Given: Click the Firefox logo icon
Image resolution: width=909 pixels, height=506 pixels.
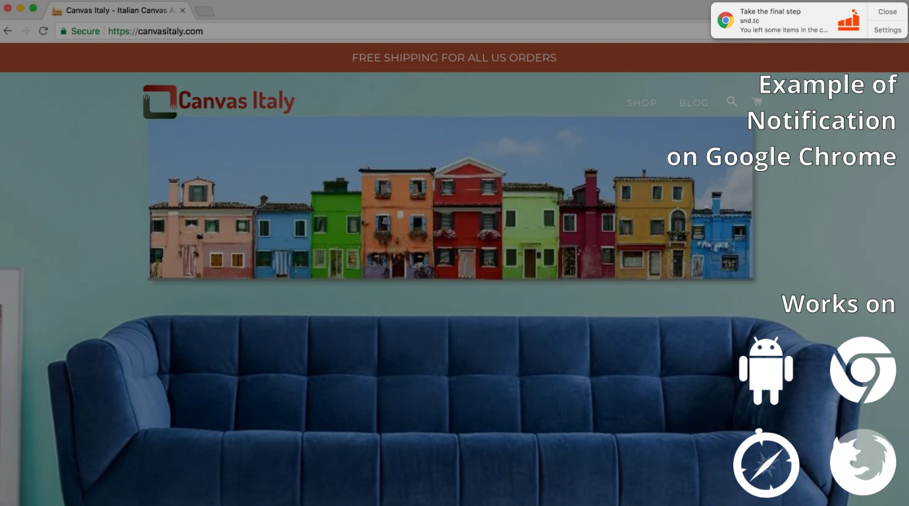Looking at the screenshot, I should click(x=862, y=462).
